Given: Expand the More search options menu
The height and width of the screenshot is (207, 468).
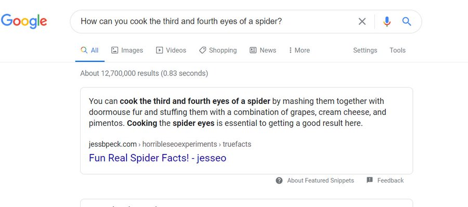Looking at the screenshot, I should click(300, 50).
